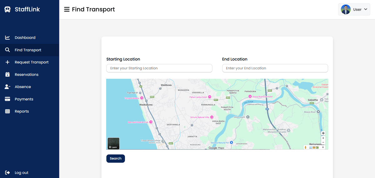Screen dimensions: 375x178
Task: Click the Dashboard chart icon in sidebar
Action: pyautogui.click(x=7, y=38)
